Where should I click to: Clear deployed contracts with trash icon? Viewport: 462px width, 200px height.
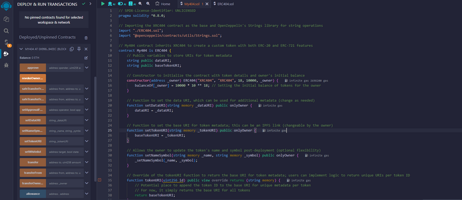(x=86, y=38)
